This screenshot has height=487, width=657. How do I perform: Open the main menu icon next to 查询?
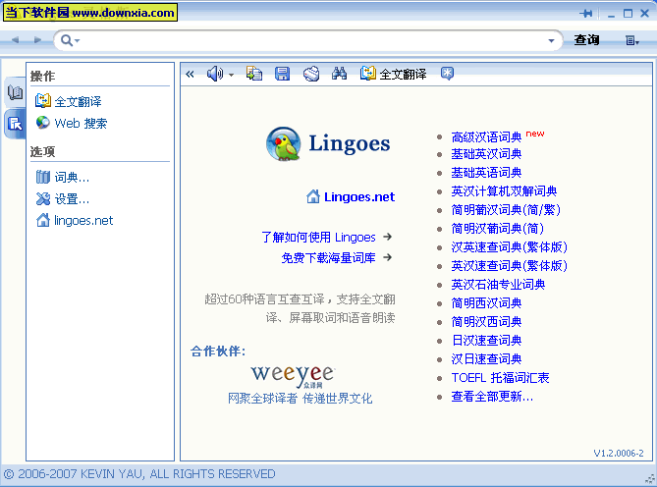pyautogui.click(x=631, y=40)
